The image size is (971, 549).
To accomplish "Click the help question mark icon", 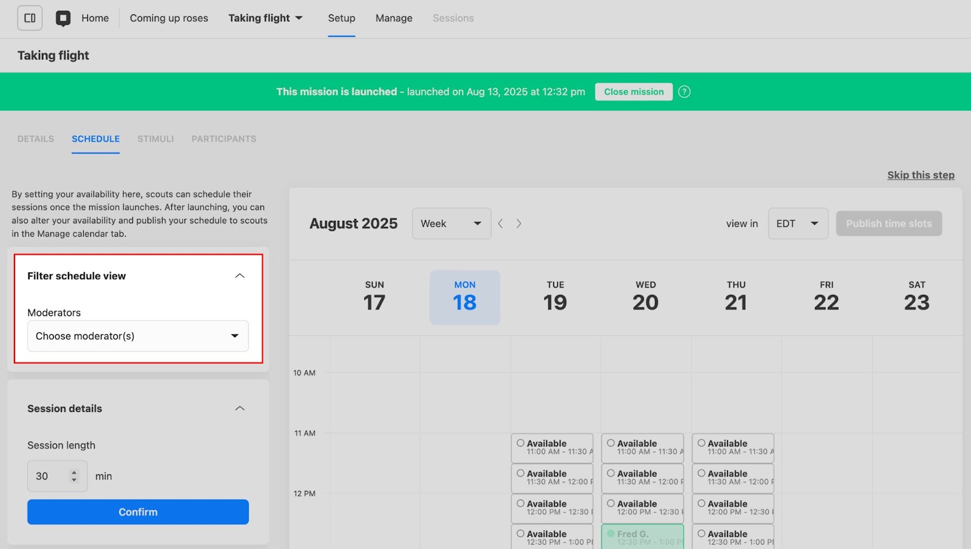I will (684, 92).
